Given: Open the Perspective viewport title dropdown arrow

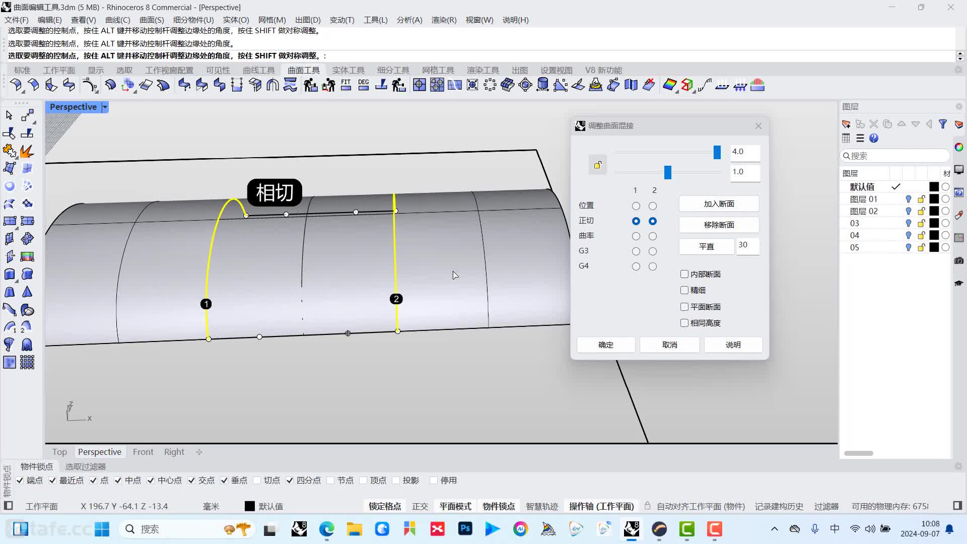Looking at the screenshot, I should (x=105, y=107).
